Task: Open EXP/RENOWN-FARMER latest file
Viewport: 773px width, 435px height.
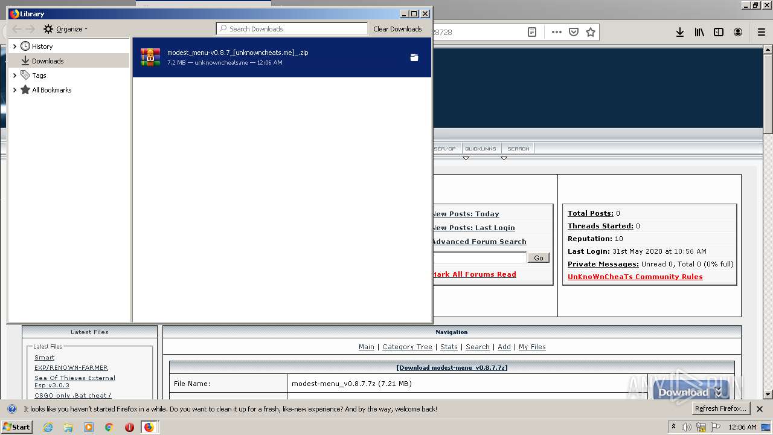Action: coord(71,367)
